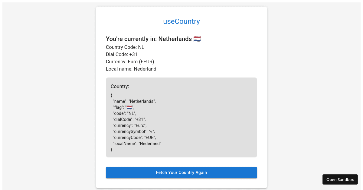Click the "You're currently in" heading text
363x190 pixels.
tap(149, 39)
